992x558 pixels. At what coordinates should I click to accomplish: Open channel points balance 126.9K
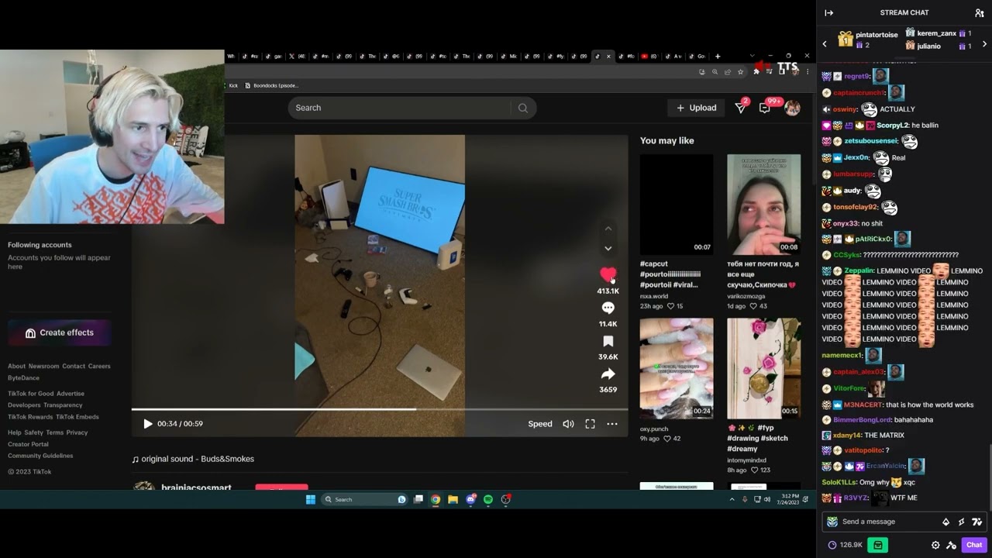(x=845, y=545)
